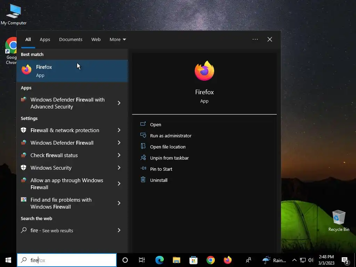Click in the taskbar search box

pos(67,260)
